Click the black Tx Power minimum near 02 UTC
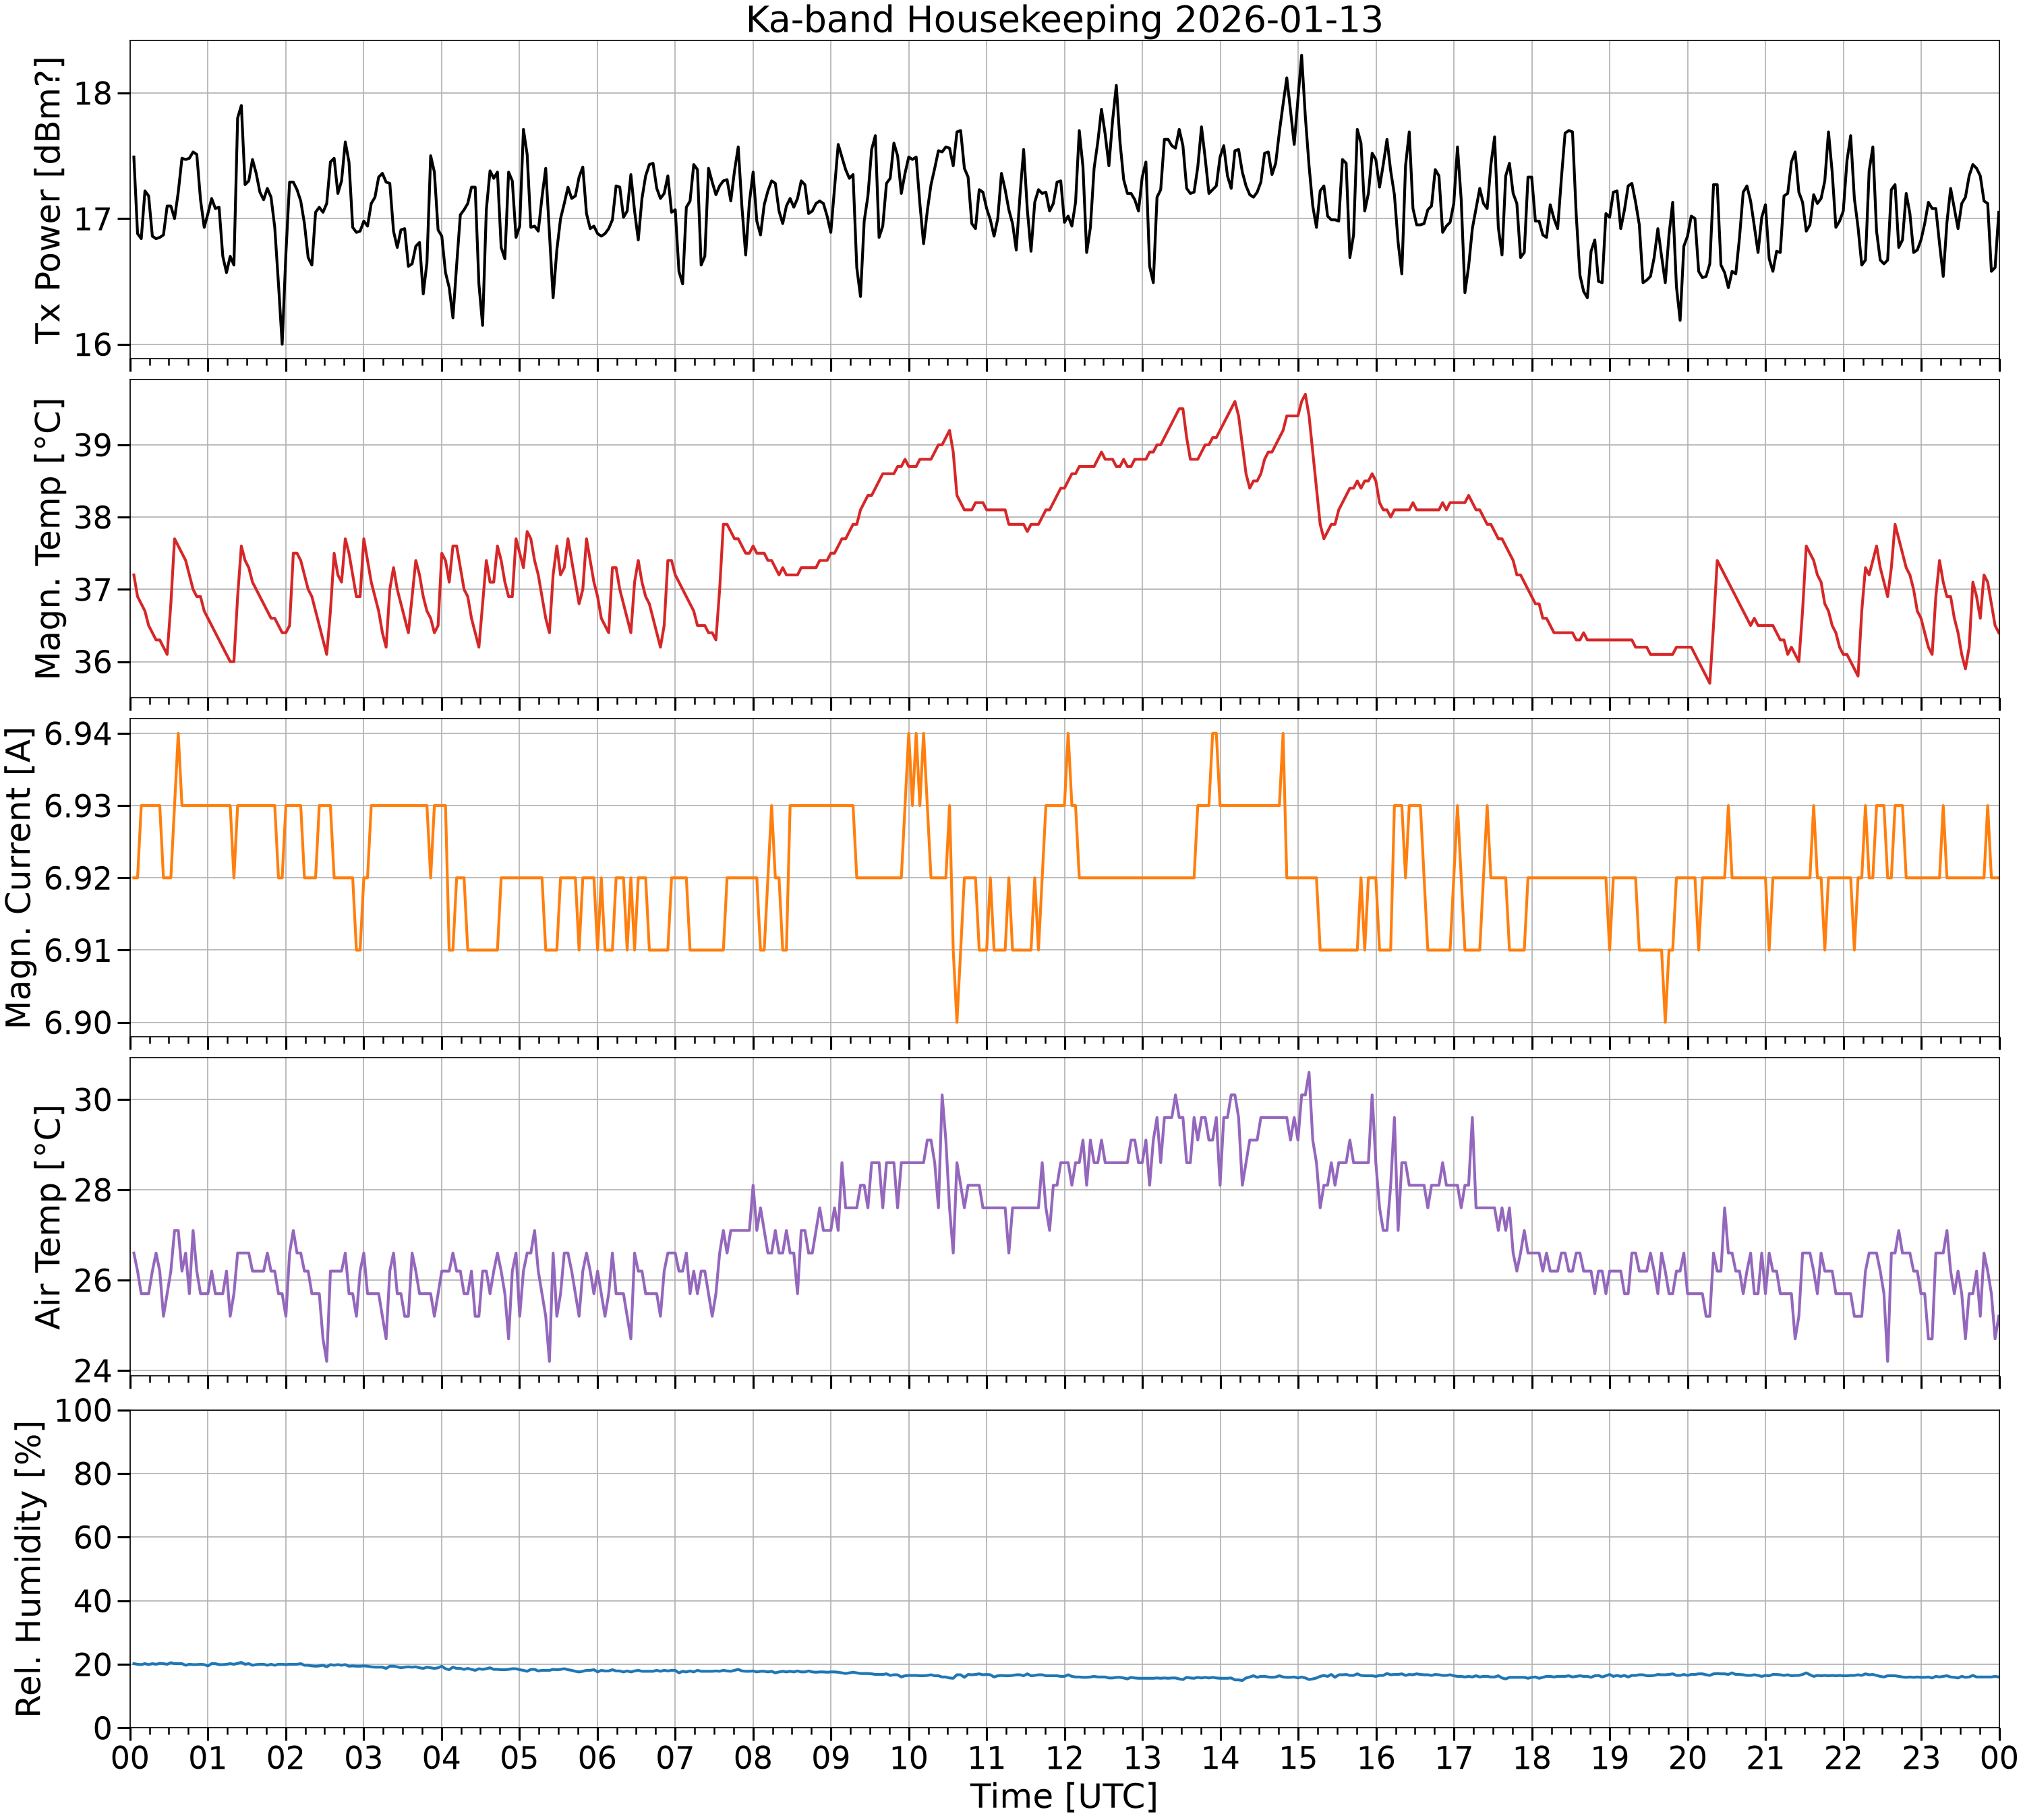The image size is (2023, 1820). tap(282, 343)
